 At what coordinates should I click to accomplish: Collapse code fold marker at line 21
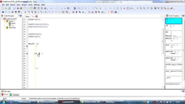tap(27, 46)
